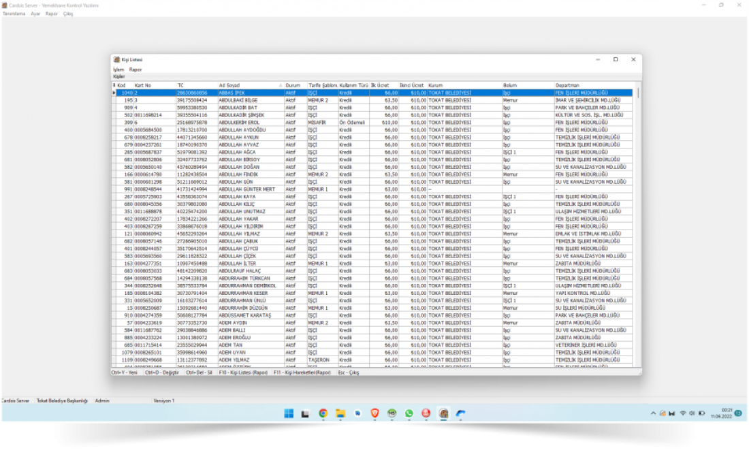Open the İşlem menu in Kişi Listesi
The height and width of the screenshot is (457, 749).
tap(118, 69)
